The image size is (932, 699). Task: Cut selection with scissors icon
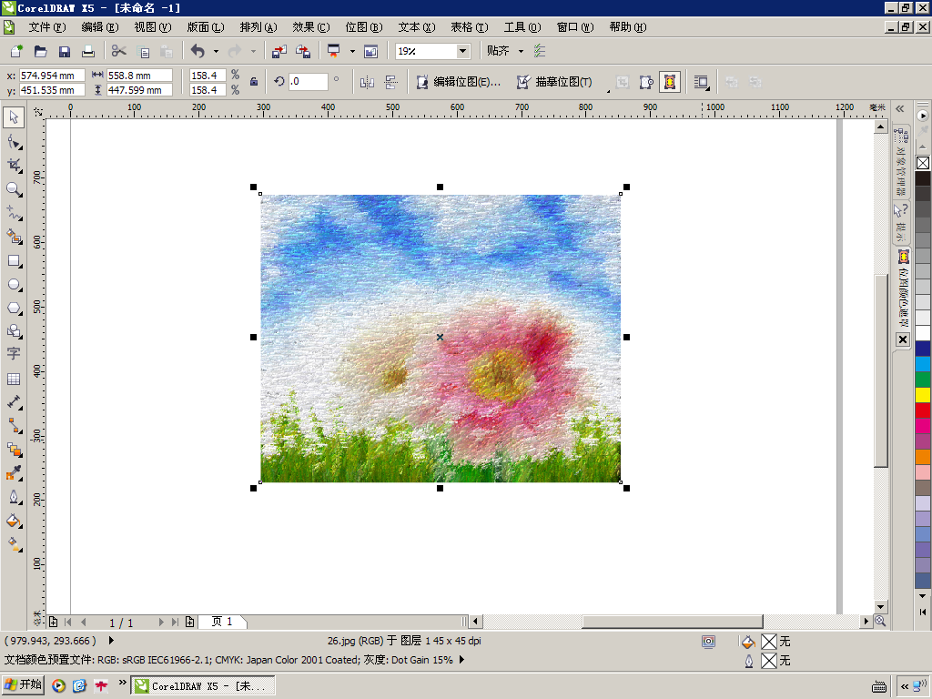coord(118,51)
